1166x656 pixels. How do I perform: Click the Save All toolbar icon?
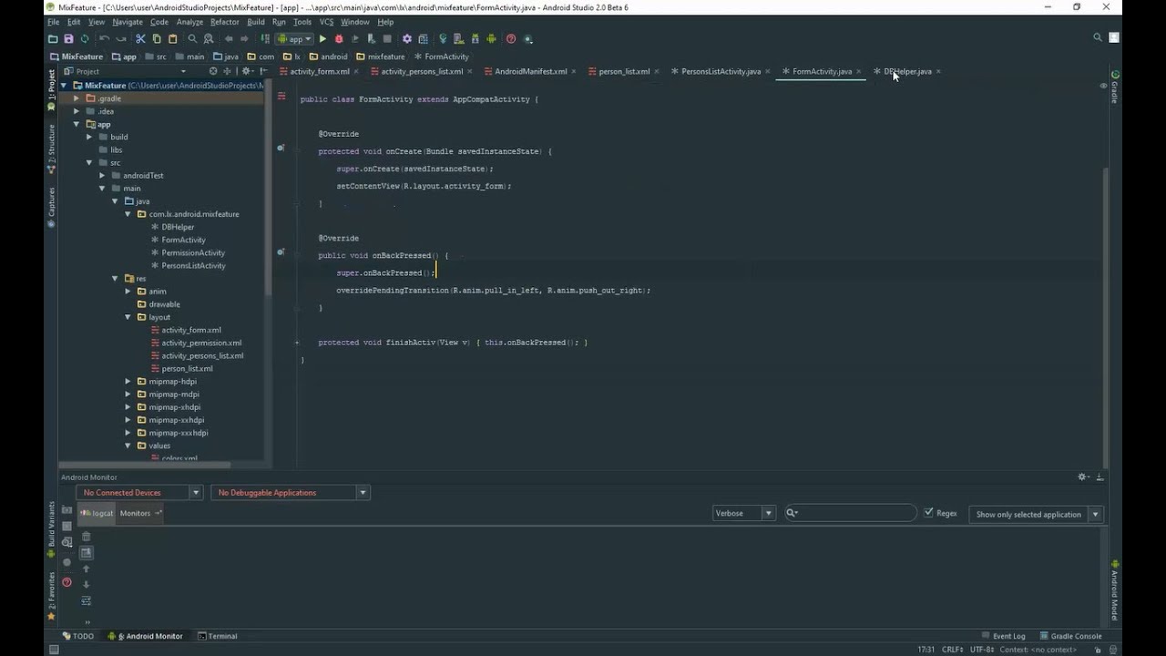tap(68, 39)
